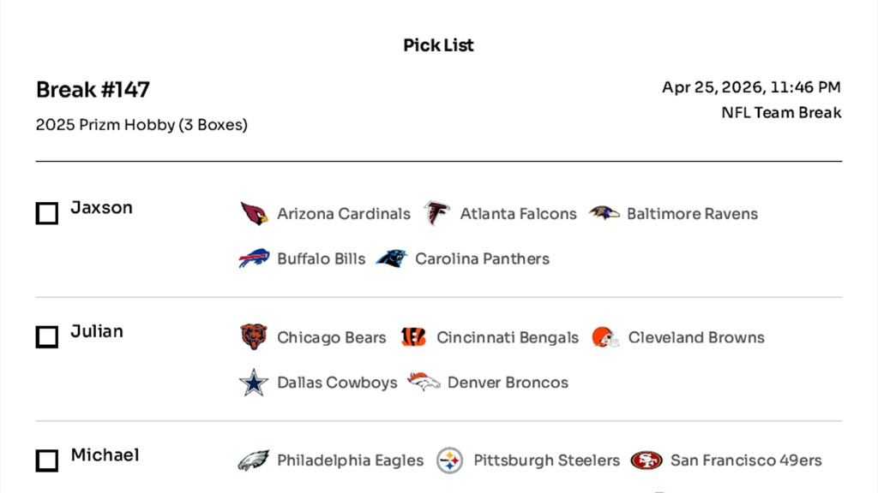The image size is (878, 493).
Task: Click the Chicago Bears logo
Action: click(x=254, y=337)
